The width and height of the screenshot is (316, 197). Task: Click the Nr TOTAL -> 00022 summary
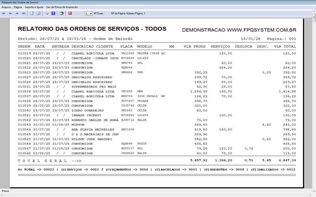click(x=36, y=170)
